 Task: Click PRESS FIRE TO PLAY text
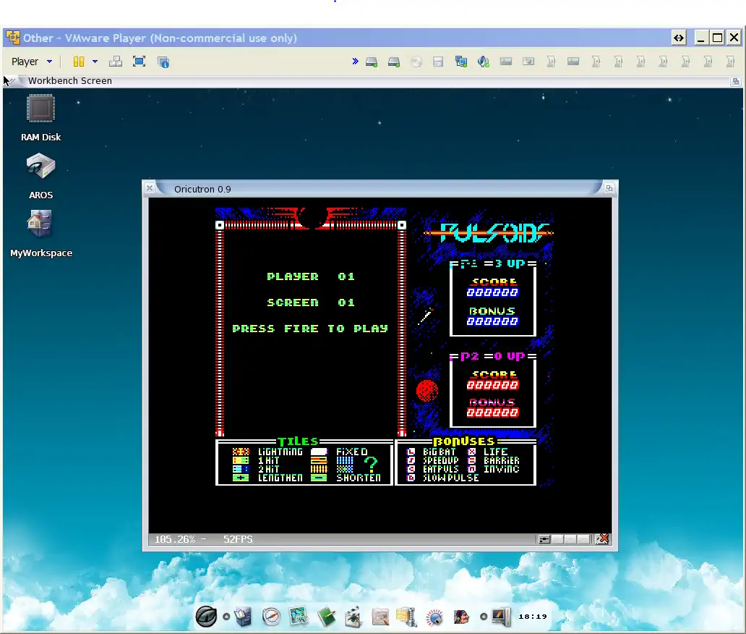tap(310, 328)
